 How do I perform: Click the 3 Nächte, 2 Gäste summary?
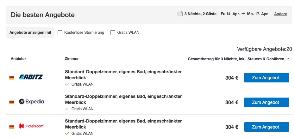pyautogui.click(x=200, y=14)
